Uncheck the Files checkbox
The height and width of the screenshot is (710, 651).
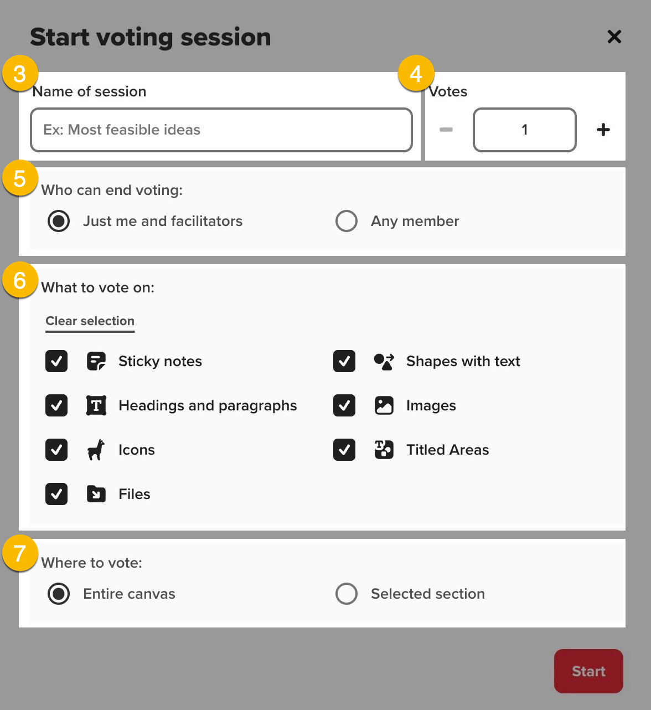pos(56,494)
